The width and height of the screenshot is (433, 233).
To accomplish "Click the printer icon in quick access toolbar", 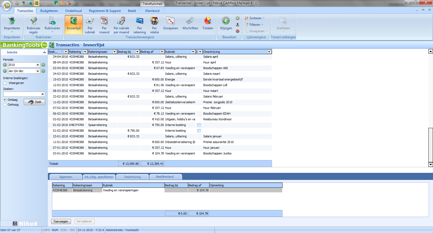I will pos(17,3).
